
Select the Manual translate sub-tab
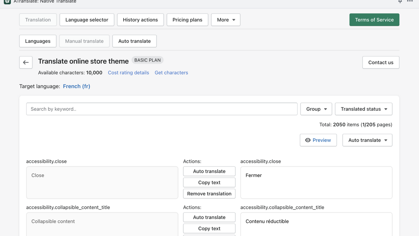84,41
